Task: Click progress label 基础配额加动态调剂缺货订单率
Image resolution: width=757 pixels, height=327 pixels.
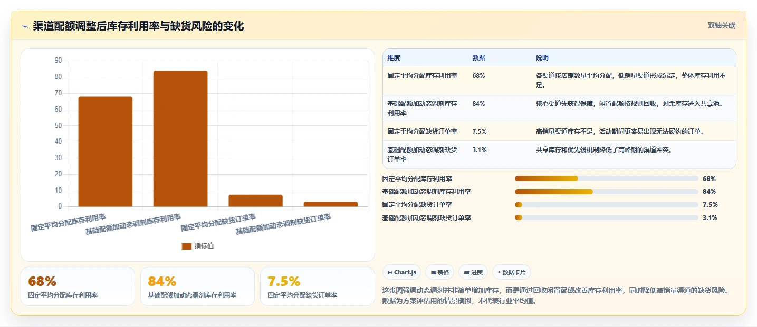Action: pyautogui.click(x=427, y=217)
